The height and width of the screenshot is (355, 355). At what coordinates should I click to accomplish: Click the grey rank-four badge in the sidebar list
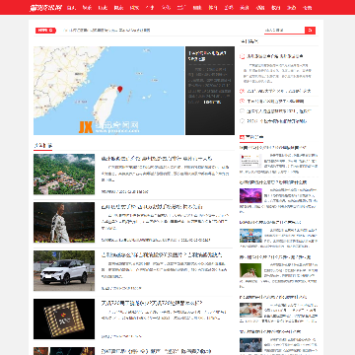pos(243,111)
